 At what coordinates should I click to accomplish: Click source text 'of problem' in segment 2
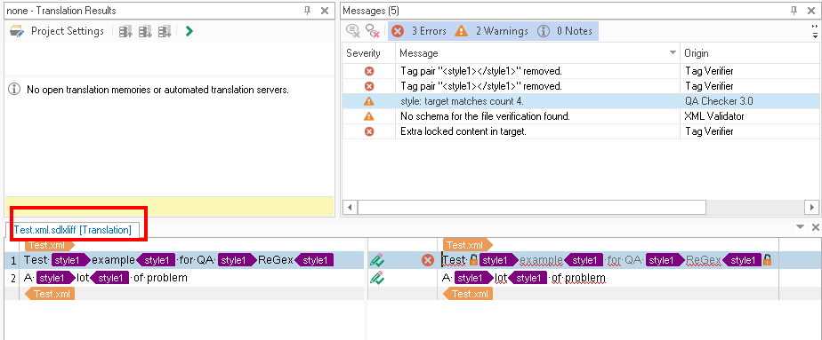tap(160, 278)
